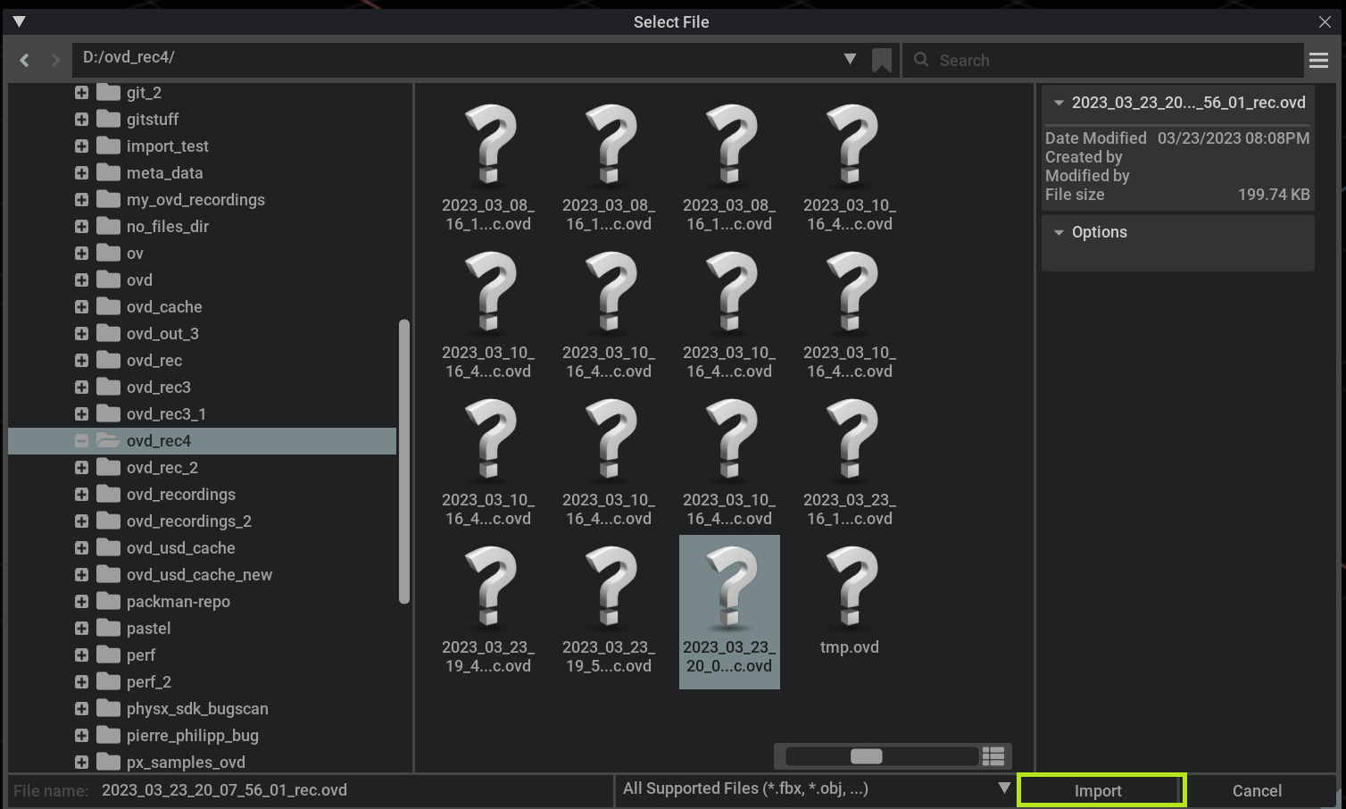Switch to list view icon
This screenshot has width=1346, height=809.
(993, 756)
